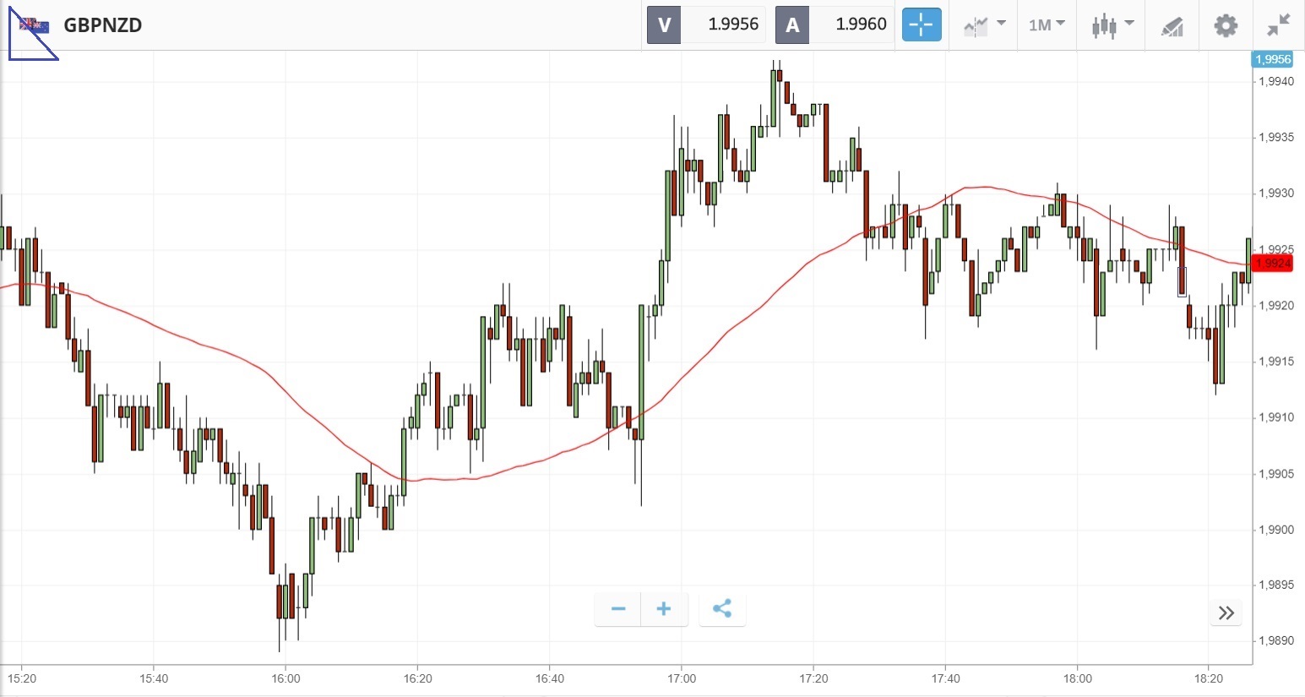
Task: Click the sell price 1.9956
Action: [x=732, y=25]
